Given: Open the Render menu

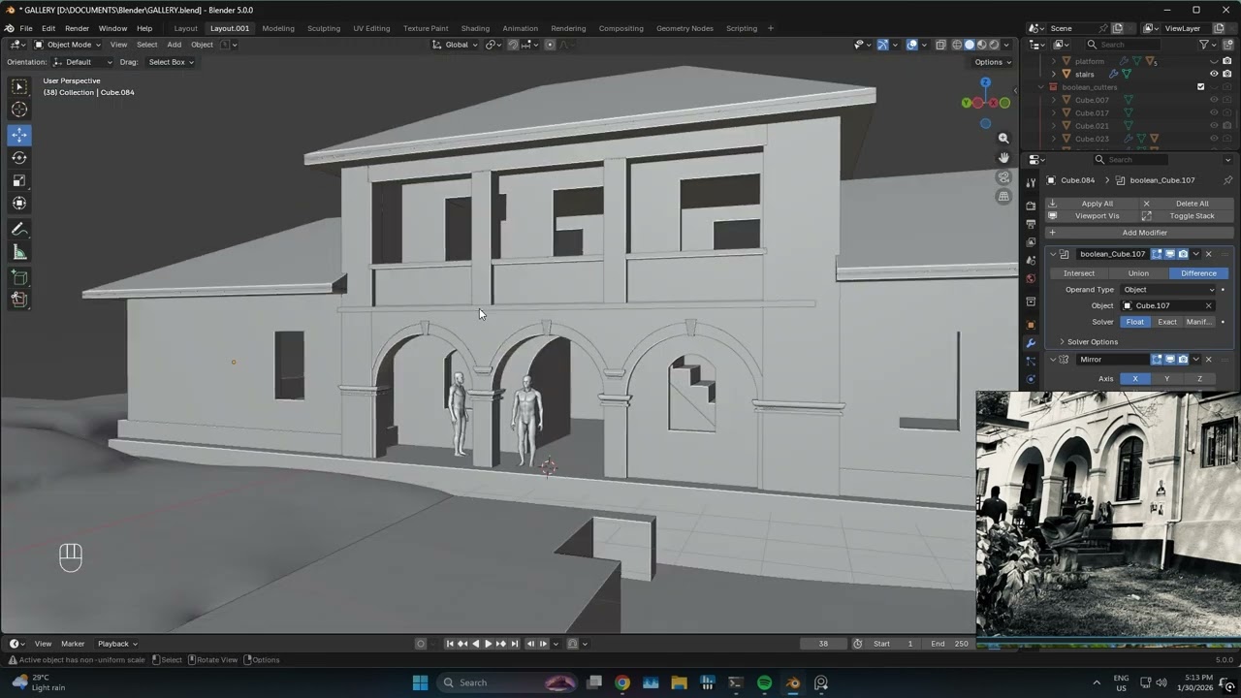Looking at the screenshot, I should [77, 28].
